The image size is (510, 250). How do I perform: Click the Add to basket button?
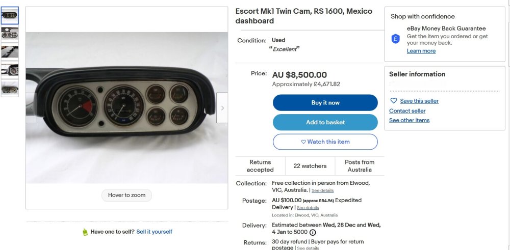(x=325, y=122)
